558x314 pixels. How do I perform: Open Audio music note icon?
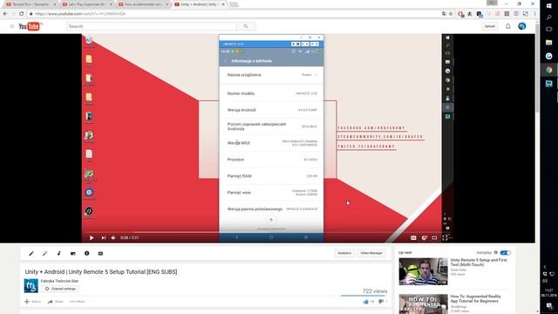[58, 254]
